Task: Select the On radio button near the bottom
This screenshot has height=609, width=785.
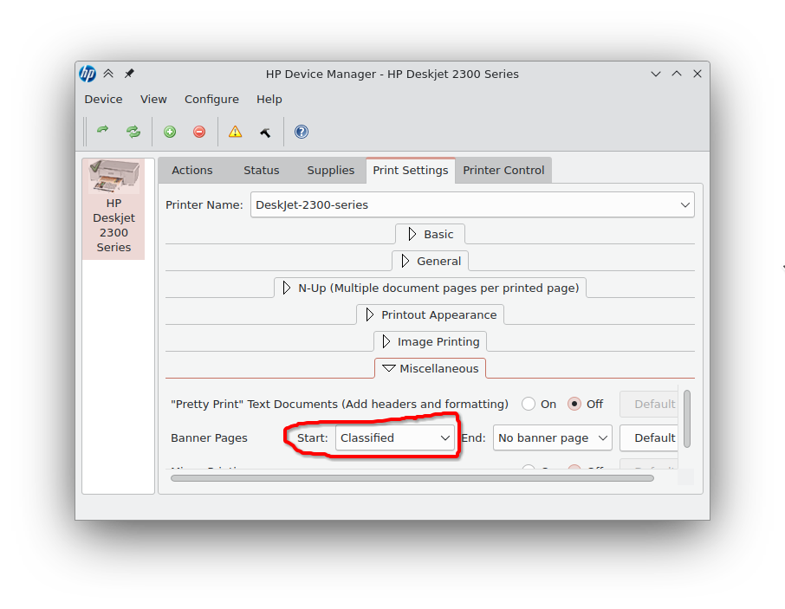Action: [529, 469]
